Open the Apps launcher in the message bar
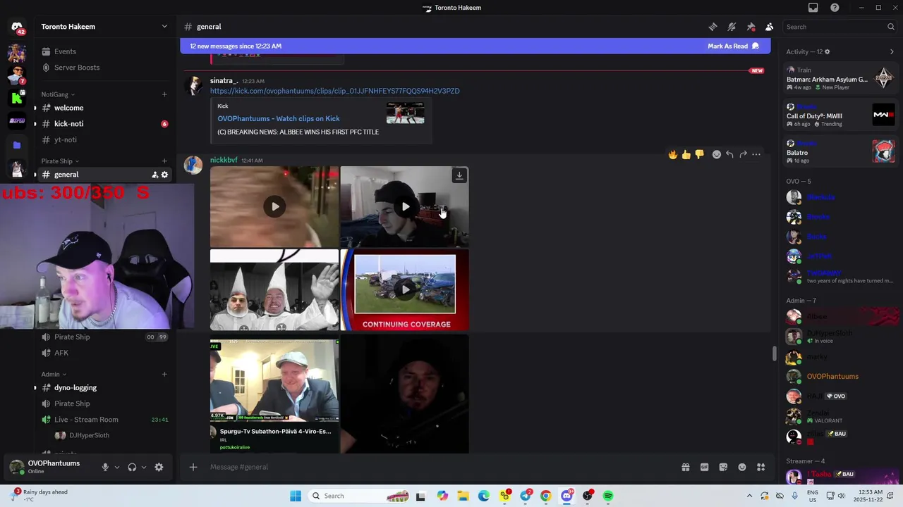903x507 pixels. tap(761, 467)
